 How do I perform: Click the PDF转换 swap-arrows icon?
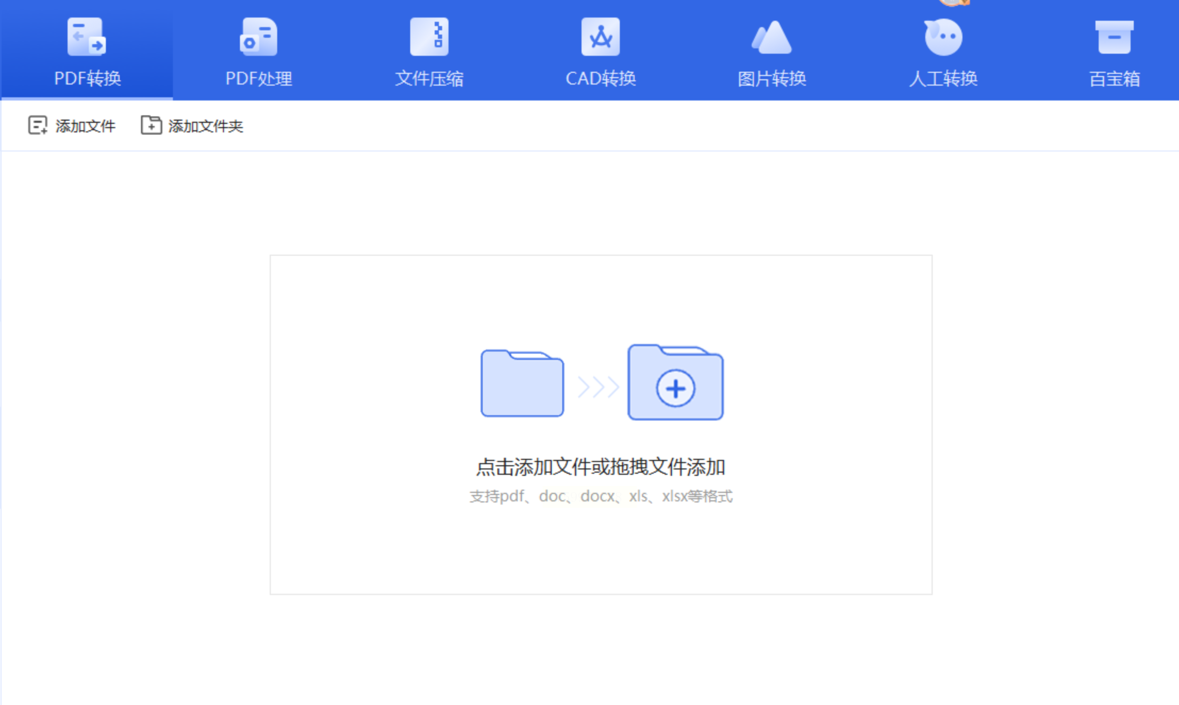click(87, 37)
